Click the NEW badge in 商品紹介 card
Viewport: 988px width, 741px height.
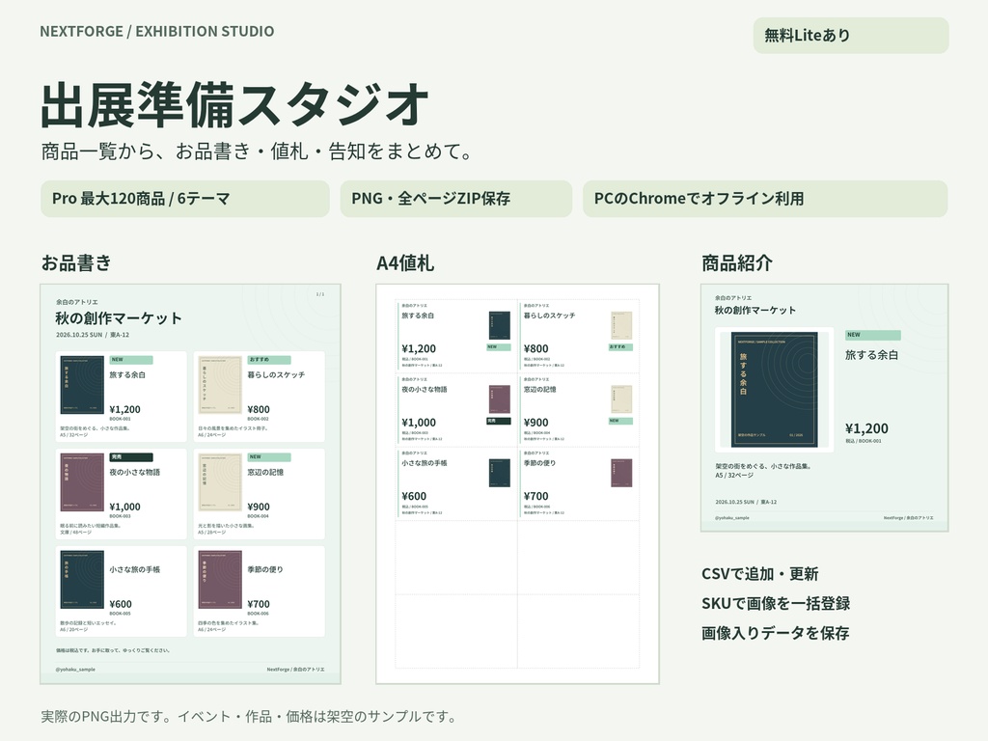coord(872,335)
